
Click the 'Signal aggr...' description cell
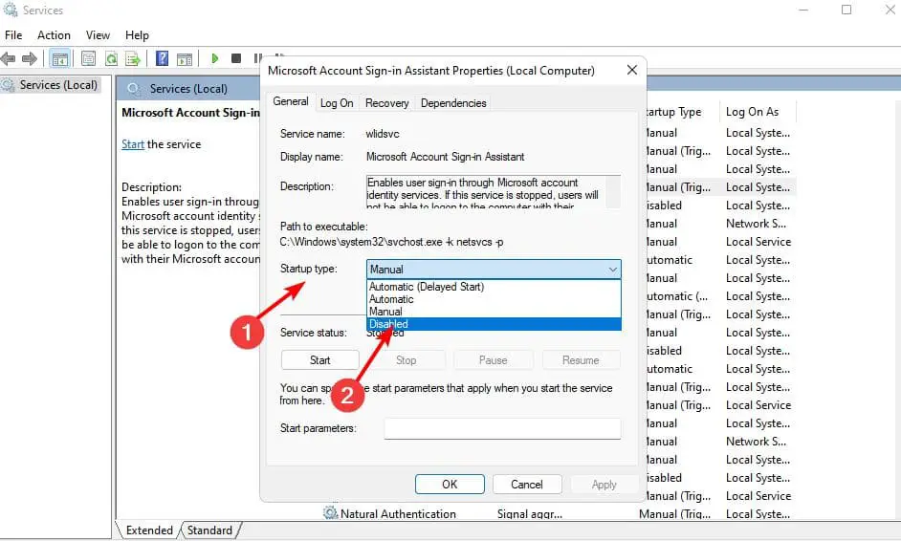(530, 514)
